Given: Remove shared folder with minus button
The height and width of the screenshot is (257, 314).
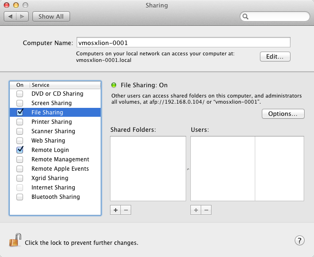Looking at the screenshot, I should tap(126, 210).
